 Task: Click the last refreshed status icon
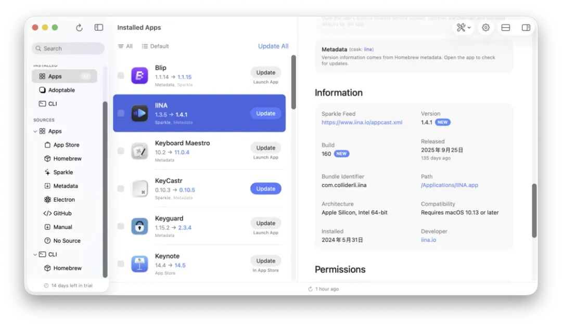310,289
